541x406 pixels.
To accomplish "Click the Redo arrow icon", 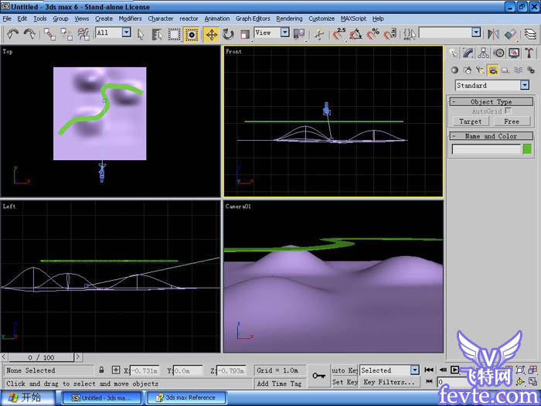I will tap(29, 34).
